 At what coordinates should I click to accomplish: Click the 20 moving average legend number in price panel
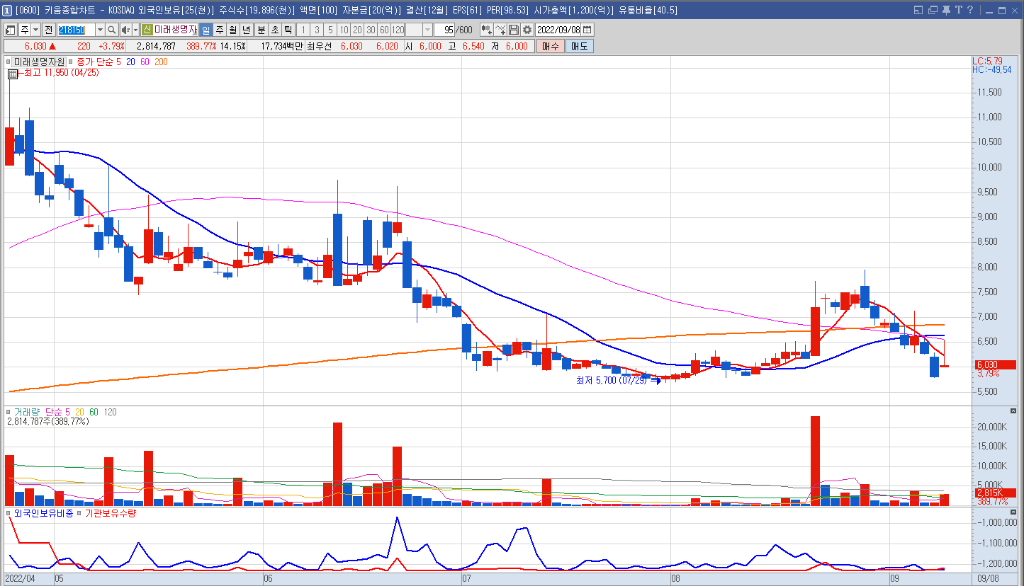click(130, 62)
